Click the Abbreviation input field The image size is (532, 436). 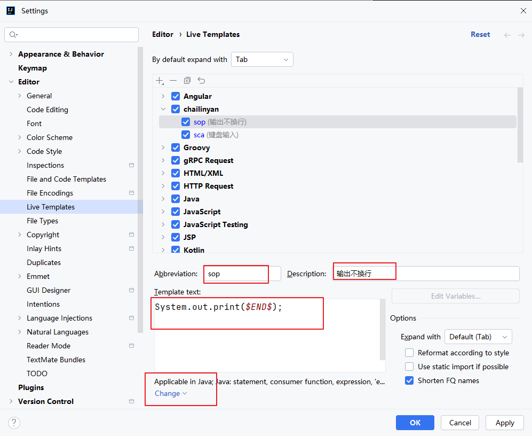[x=242, y=274]
